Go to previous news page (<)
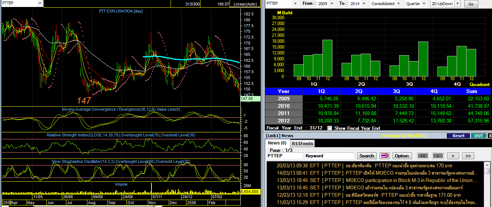 437,156
